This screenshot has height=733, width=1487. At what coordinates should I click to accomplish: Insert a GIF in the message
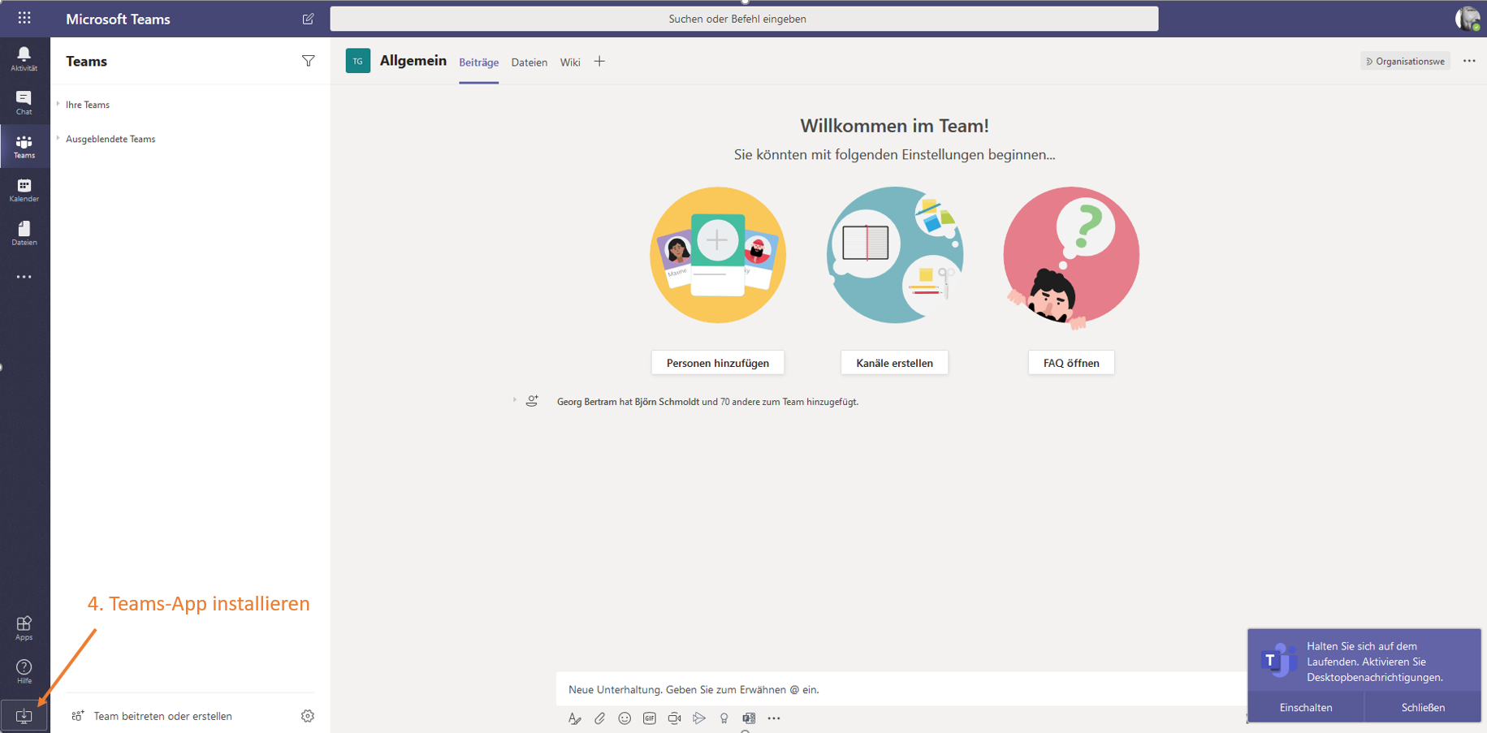point(650,718)
